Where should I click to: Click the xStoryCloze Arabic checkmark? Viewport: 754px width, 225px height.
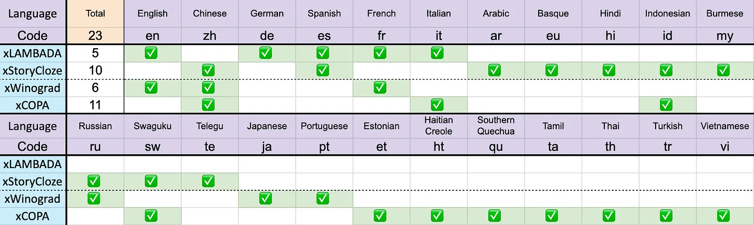[495, 70]
